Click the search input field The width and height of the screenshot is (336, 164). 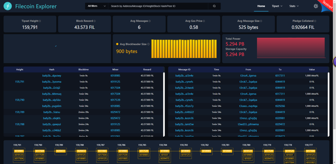point(158,6)
